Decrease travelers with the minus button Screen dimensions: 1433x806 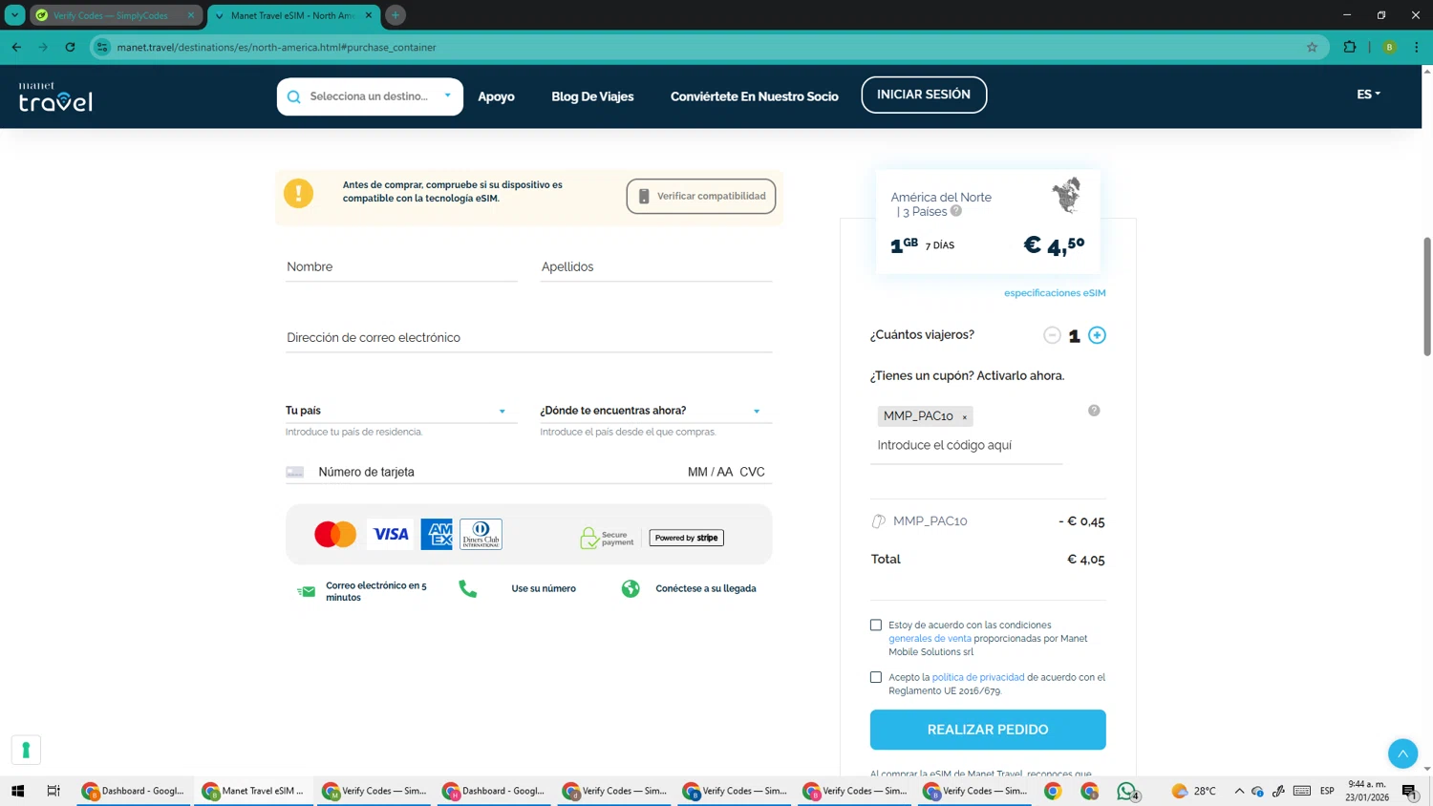pos(1052,335)
